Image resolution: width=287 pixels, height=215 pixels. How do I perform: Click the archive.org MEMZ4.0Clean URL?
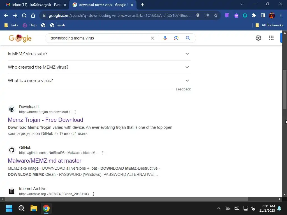(54, 194)
